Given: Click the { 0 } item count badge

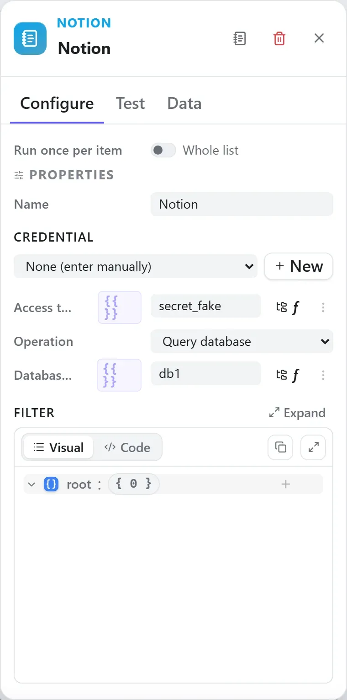Looking at the screenshot, I should [133, 484].
